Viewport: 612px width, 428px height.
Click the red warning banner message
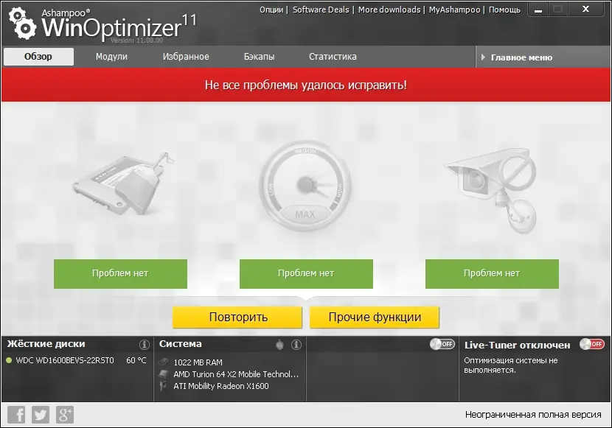[306, 85]
